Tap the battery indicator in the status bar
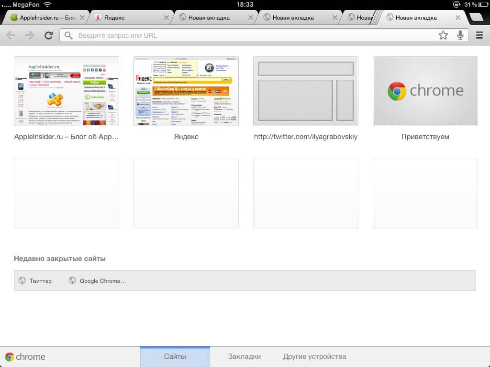490x367 pixels. pos(483,4)
